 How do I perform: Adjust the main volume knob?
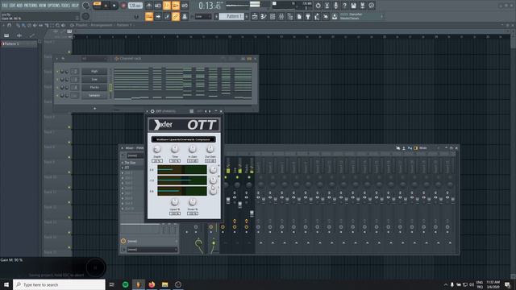[86, 6]
